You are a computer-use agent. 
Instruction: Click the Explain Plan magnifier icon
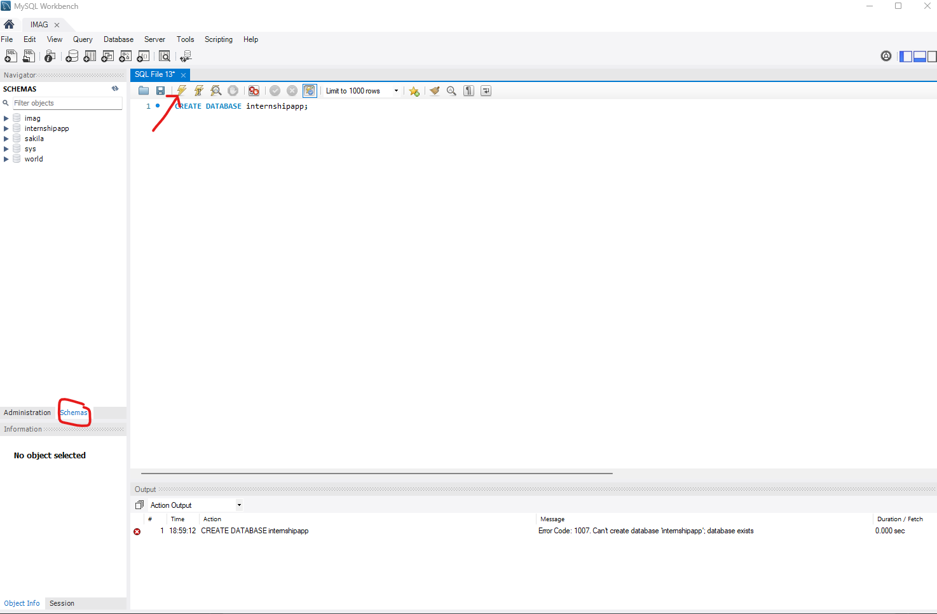[216, 90]
